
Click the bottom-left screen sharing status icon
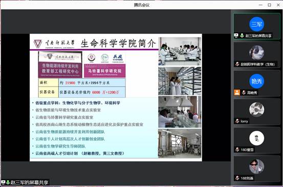[3, 182]
